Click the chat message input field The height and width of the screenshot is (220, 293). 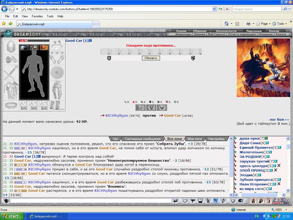[91, 201]
